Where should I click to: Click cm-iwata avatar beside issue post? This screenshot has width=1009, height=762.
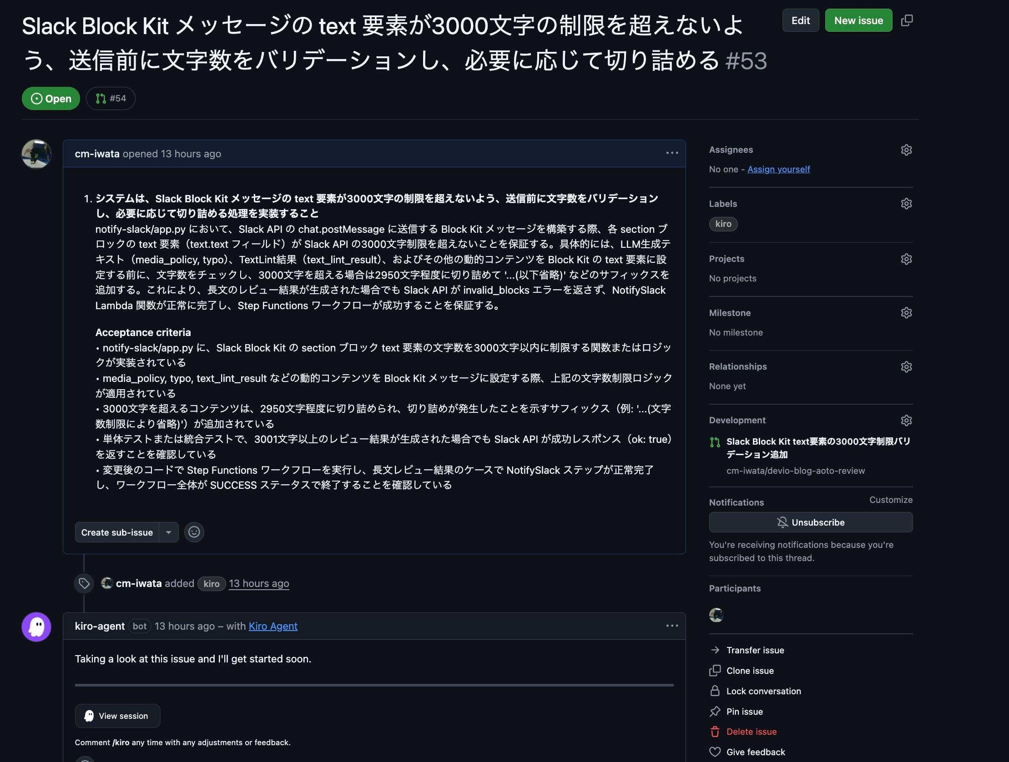(x=36, y=154)
